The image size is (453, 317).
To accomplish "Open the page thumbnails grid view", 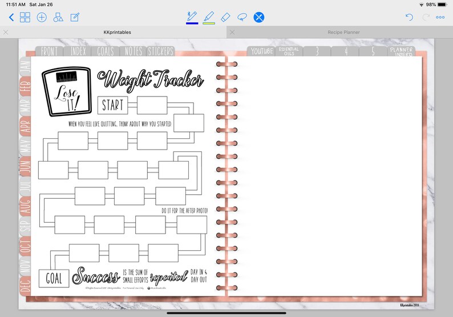I will coord(25,17).
